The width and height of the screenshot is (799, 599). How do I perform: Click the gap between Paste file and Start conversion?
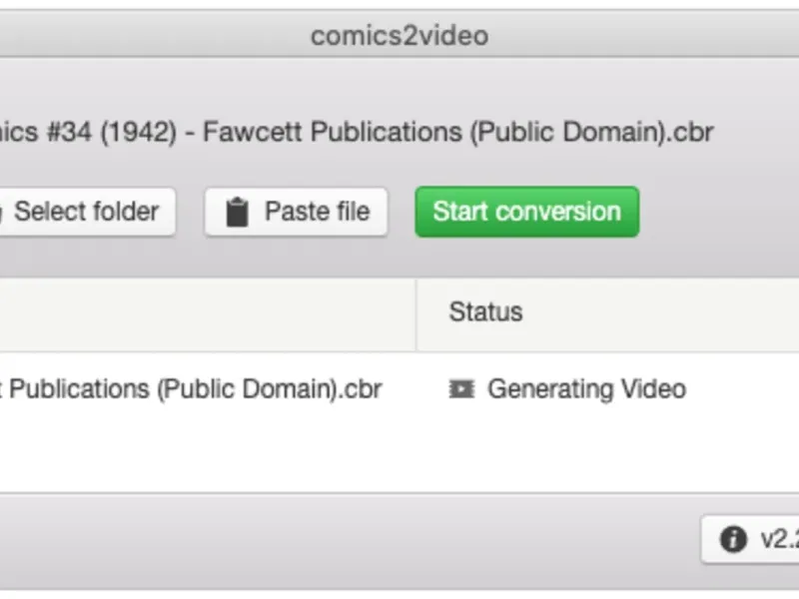pyautogui.click(x=401, y=212)
